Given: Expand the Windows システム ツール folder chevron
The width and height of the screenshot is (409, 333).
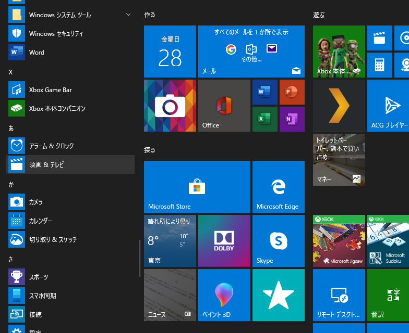Looking at the screenshot, I should click(128, 15).
